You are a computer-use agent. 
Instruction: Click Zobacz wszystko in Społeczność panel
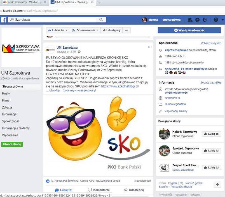(211, 43)
